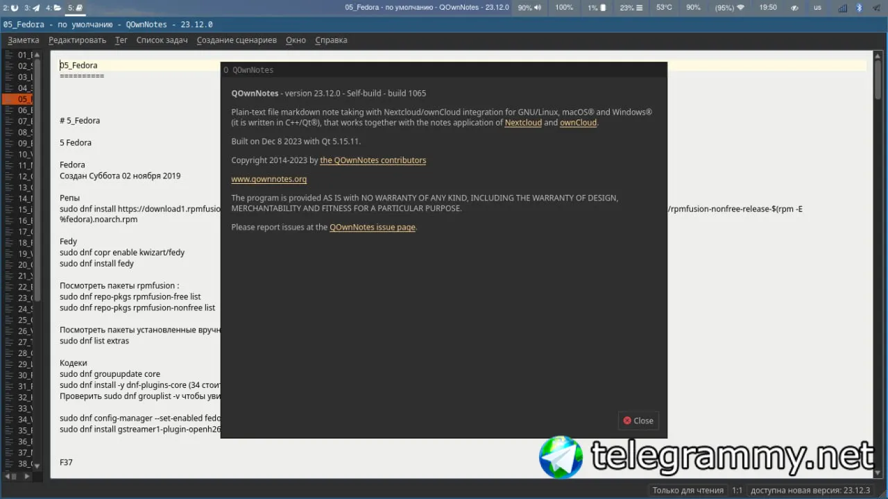The width and height of the screenshot is (888, 499).
Task: Click the 1% battery icon indicator
Action: [597, 8]
